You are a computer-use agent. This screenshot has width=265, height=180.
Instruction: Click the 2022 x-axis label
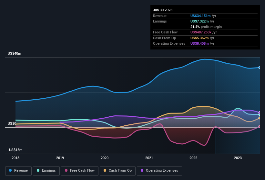193,158
